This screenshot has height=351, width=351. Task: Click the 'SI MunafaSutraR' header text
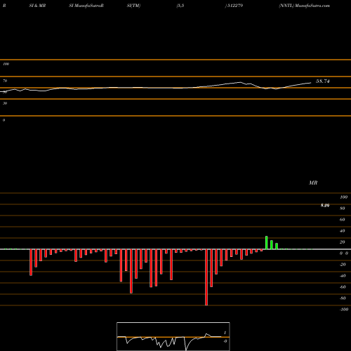[86, 6]
